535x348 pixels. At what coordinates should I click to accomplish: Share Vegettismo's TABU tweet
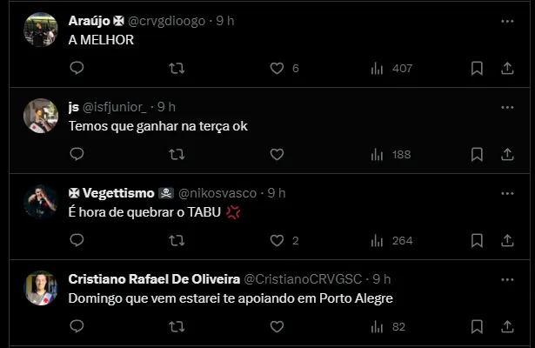click(x=507, y=240)
